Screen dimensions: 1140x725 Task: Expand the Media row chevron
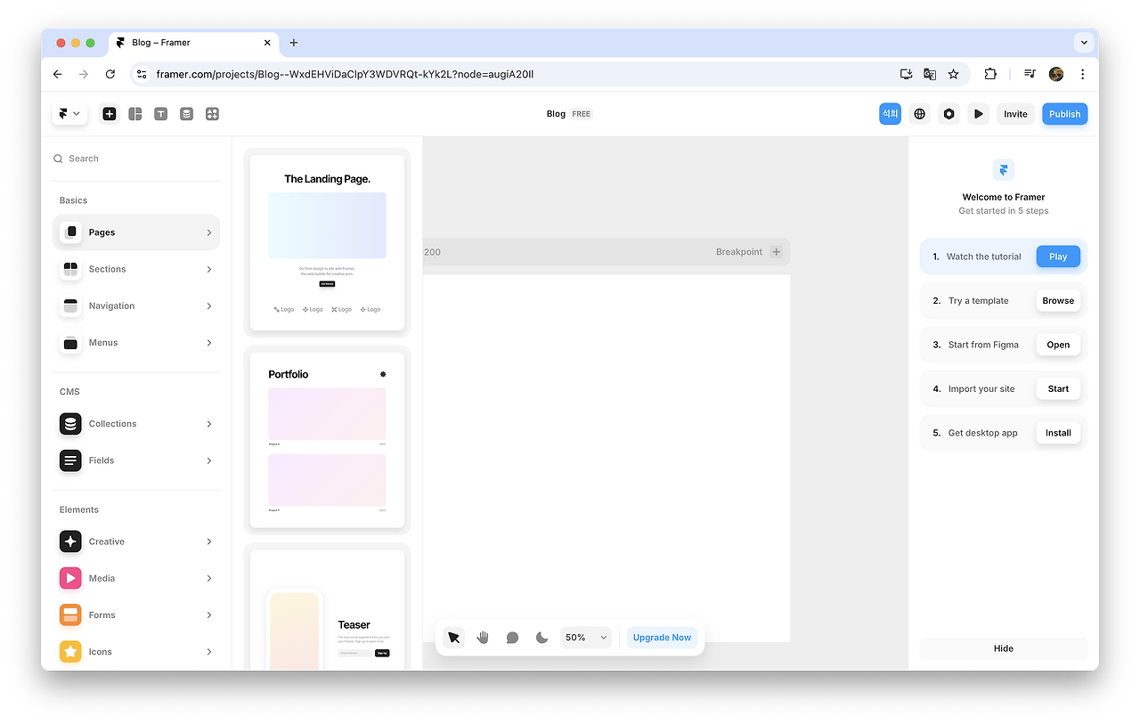[209, 578]
